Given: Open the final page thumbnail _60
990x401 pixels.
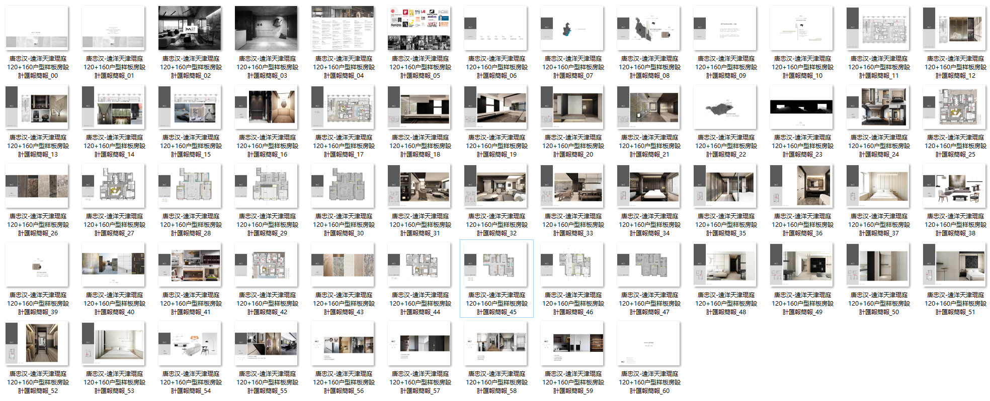Looking at the screenshot, I should point(648,343).
